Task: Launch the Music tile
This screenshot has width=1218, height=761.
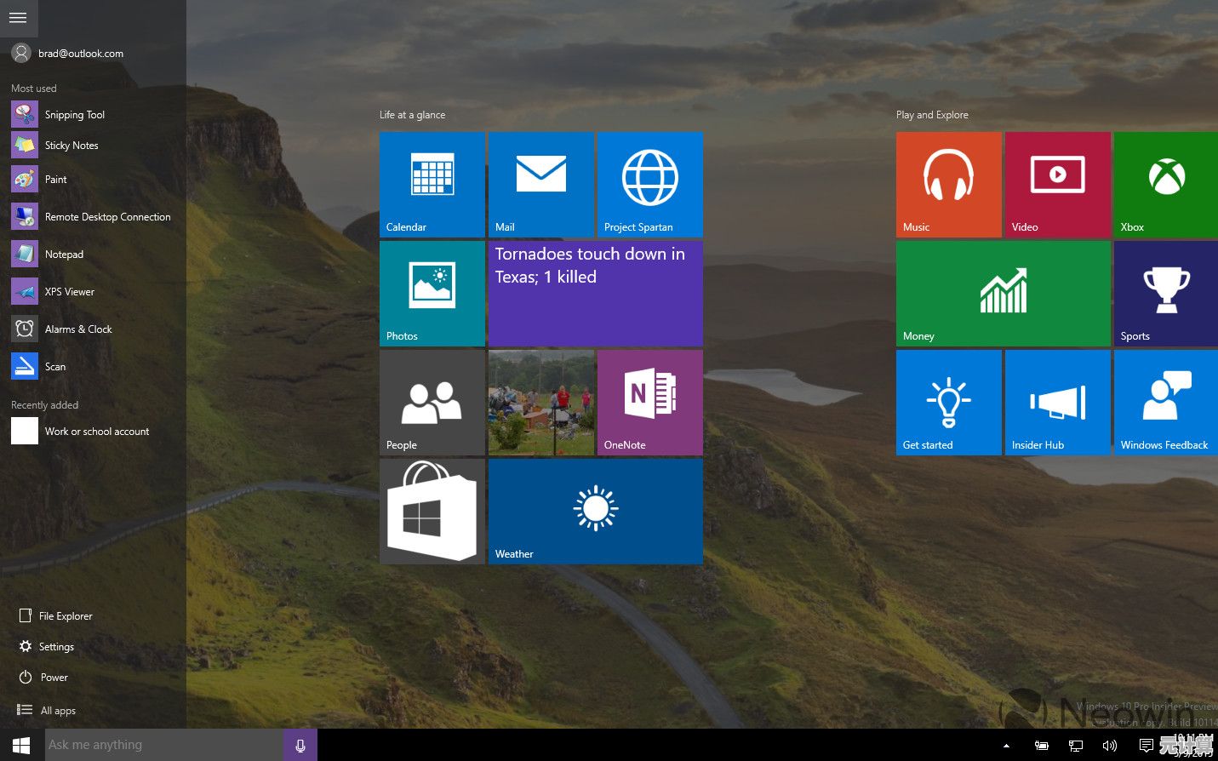Action: tap(949, 184)
